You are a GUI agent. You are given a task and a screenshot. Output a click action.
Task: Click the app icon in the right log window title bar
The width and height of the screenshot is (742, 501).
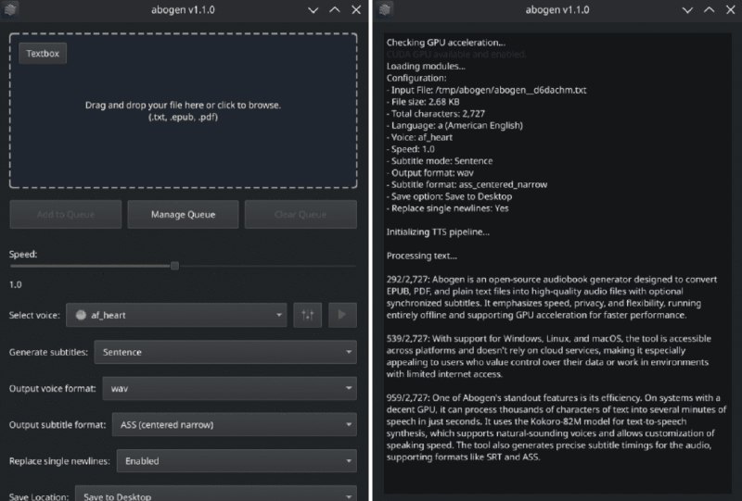click(386, 10)
